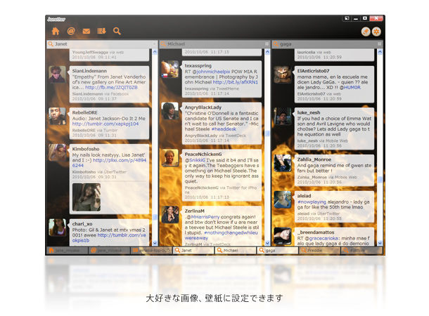Click aleiad's profile picture
This screenshot has width=429, height=316.
tap(282, 199)
